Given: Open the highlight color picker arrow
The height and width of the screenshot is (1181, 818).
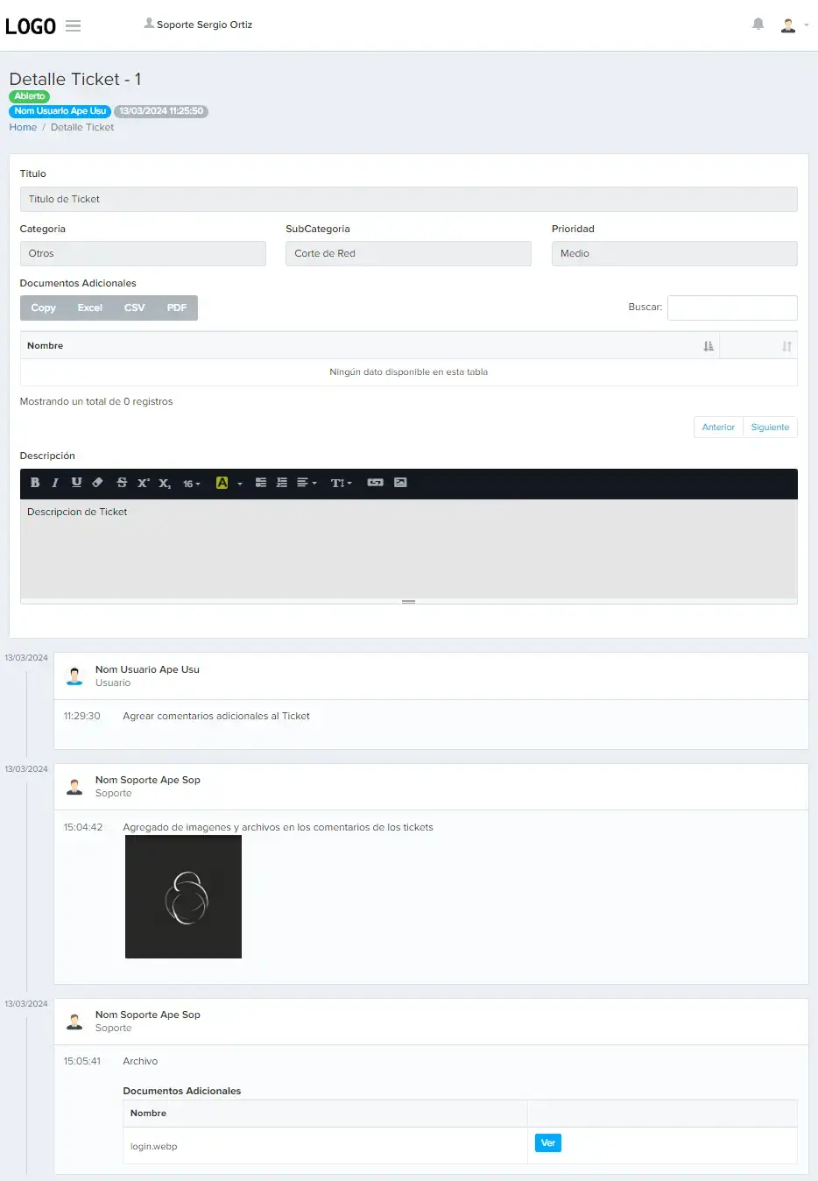Looking at the screenshot, I should (x=240, y=483).
